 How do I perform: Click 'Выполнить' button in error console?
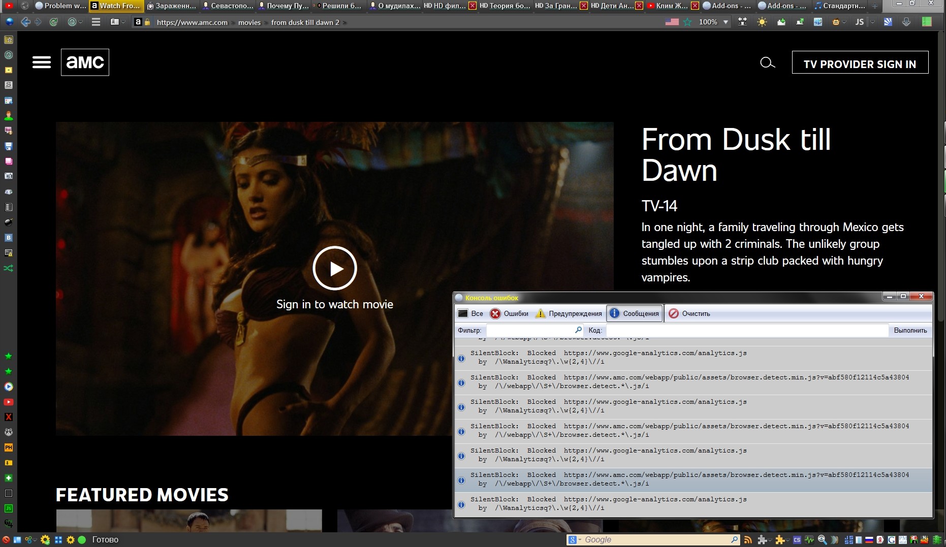[910, 330]
